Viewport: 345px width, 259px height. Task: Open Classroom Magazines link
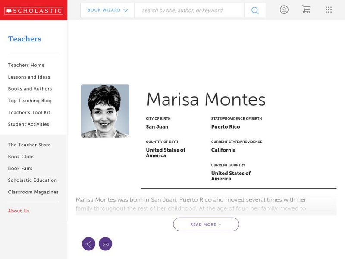33,192
